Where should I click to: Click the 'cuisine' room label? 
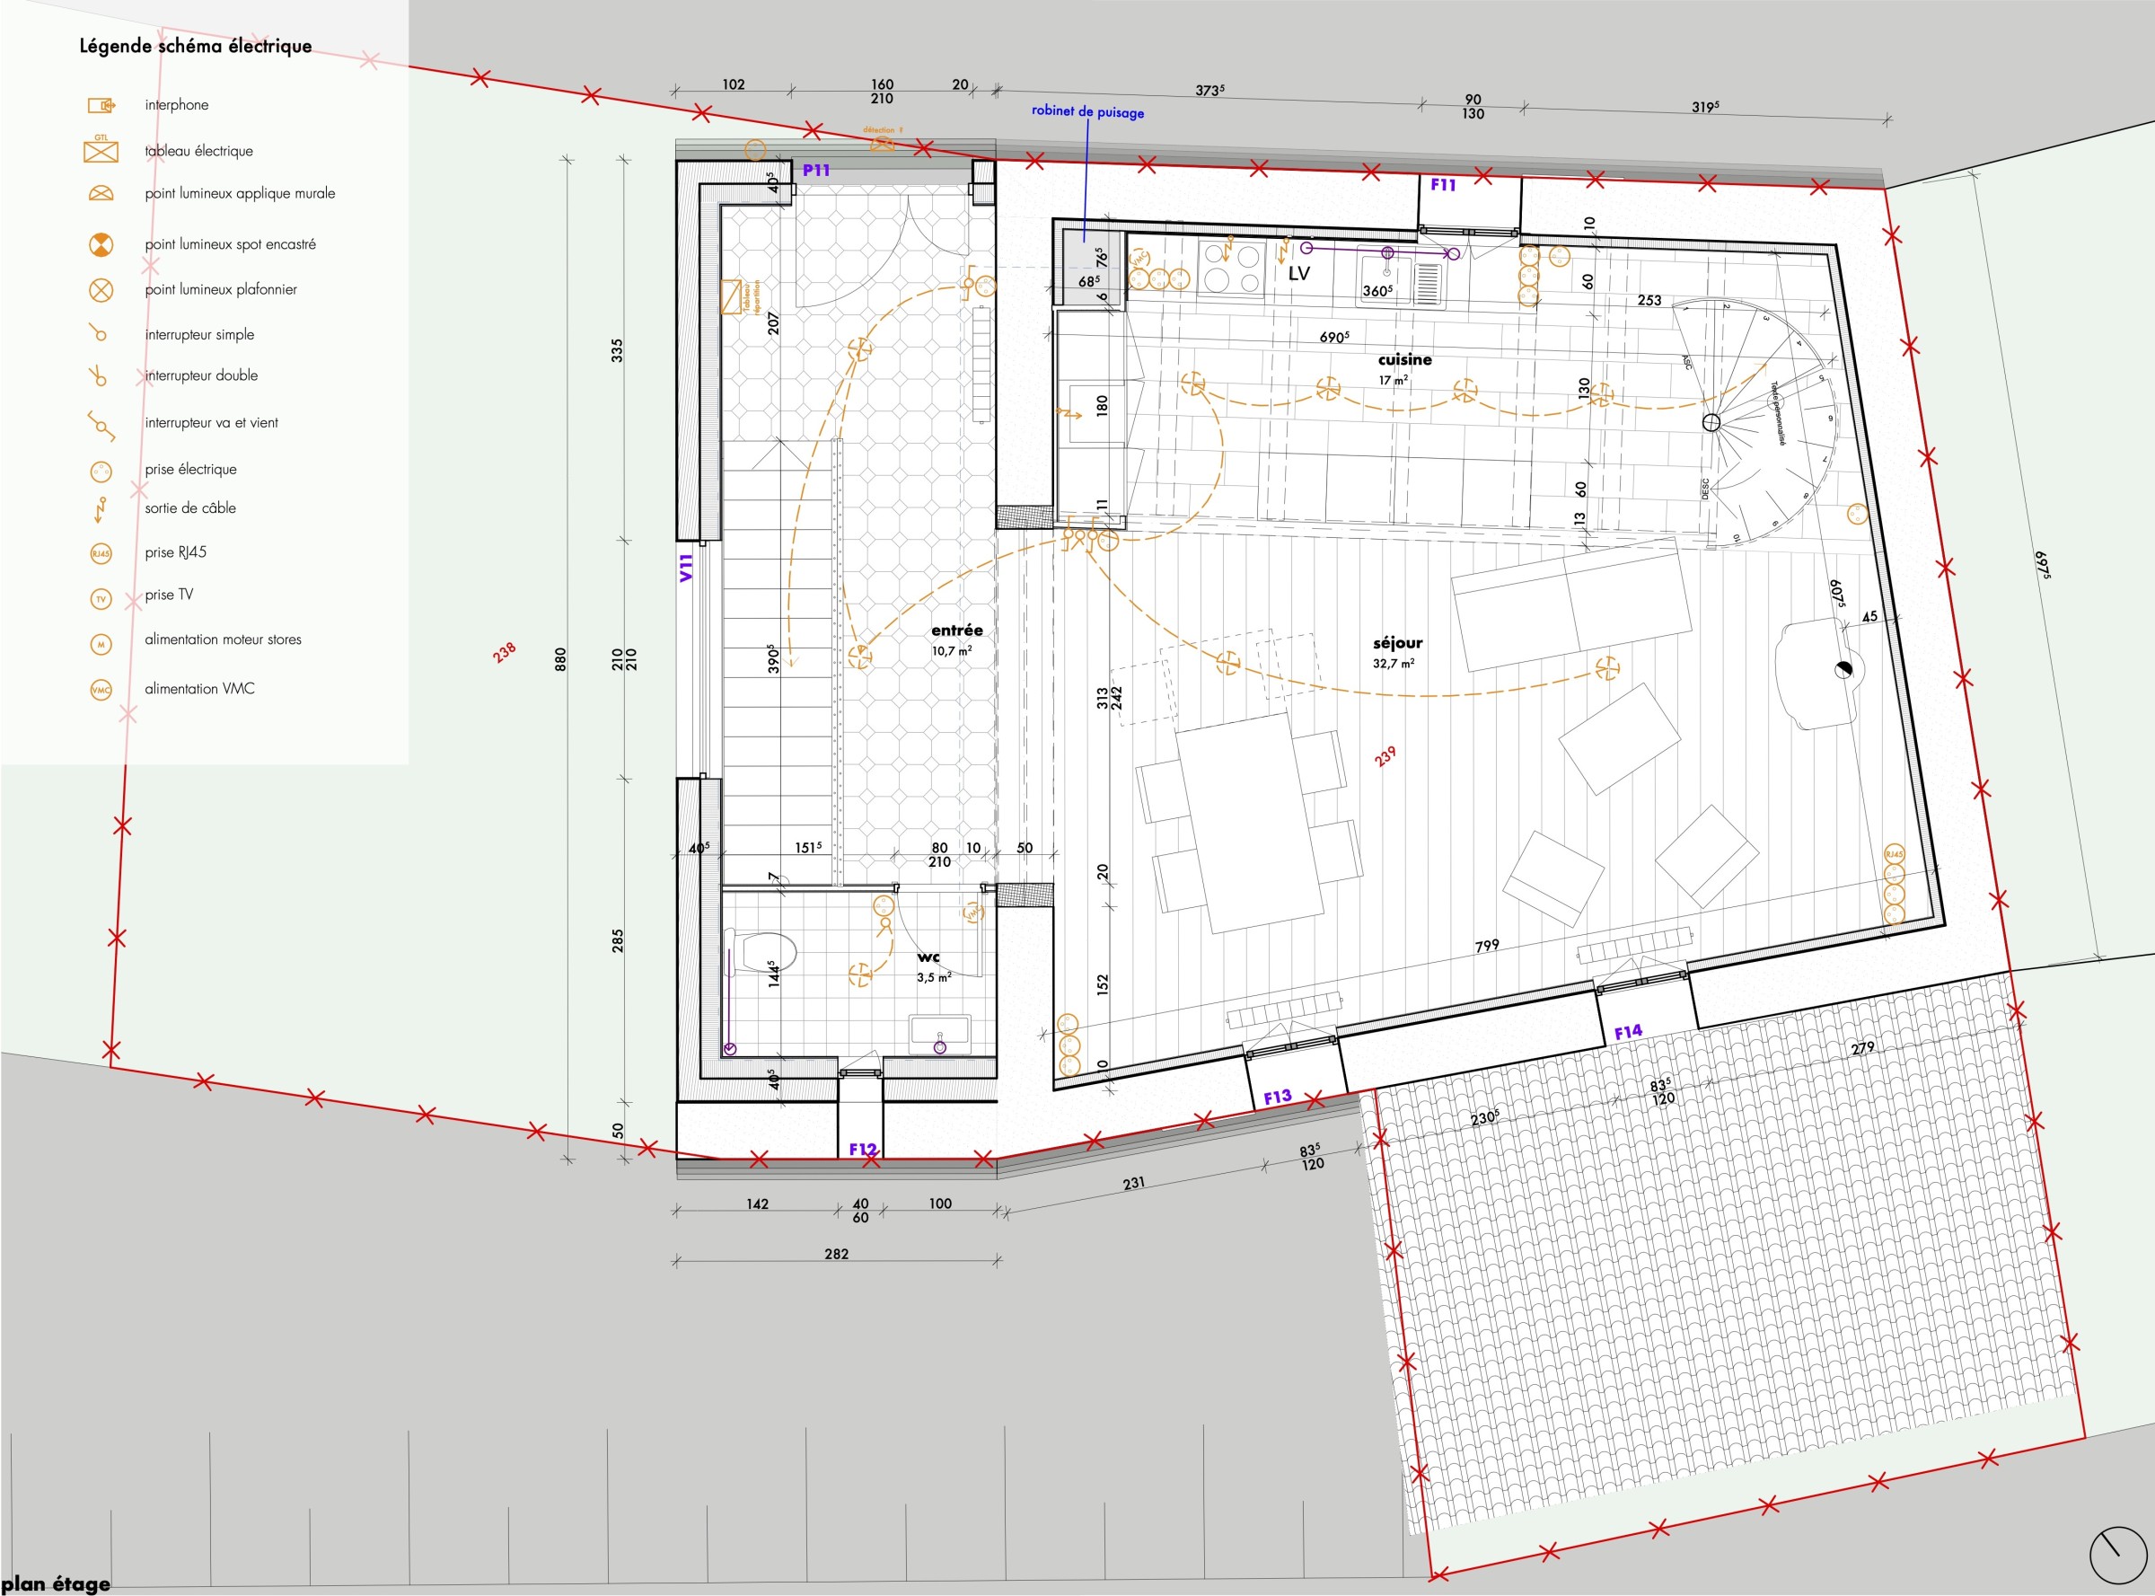click(x=1404, y=359)
